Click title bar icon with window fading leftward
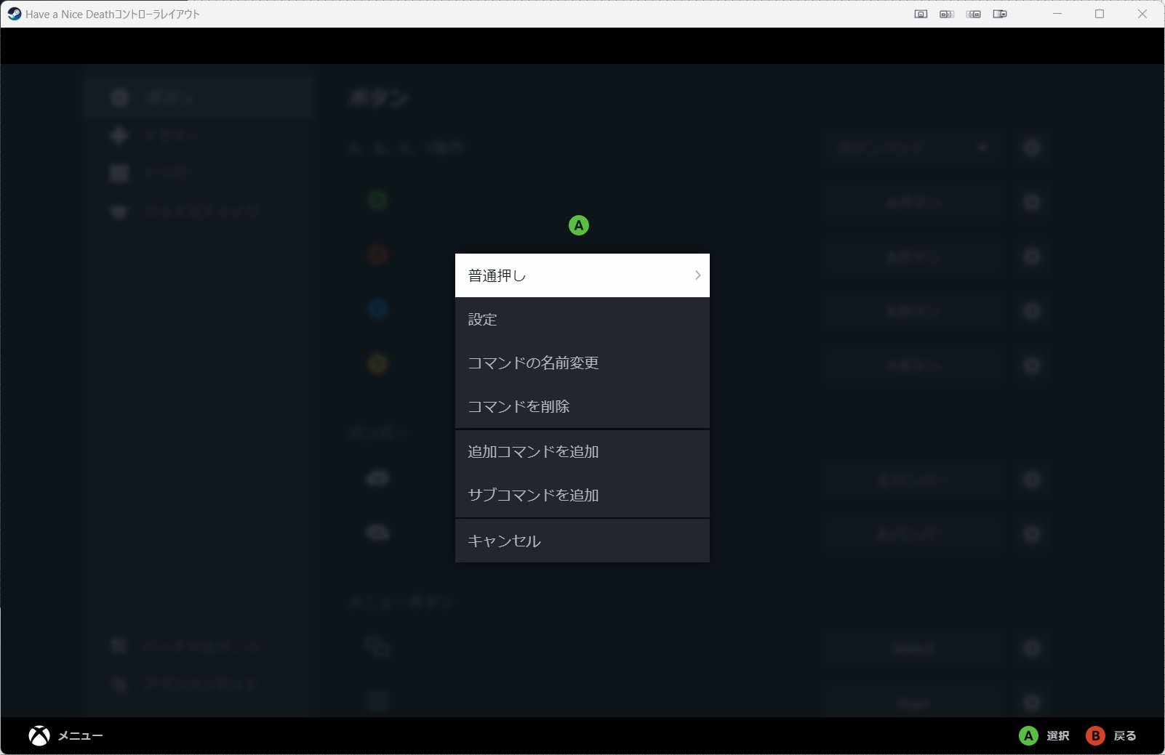This screenshot has height=755, width=1165. tap(974, 14)
